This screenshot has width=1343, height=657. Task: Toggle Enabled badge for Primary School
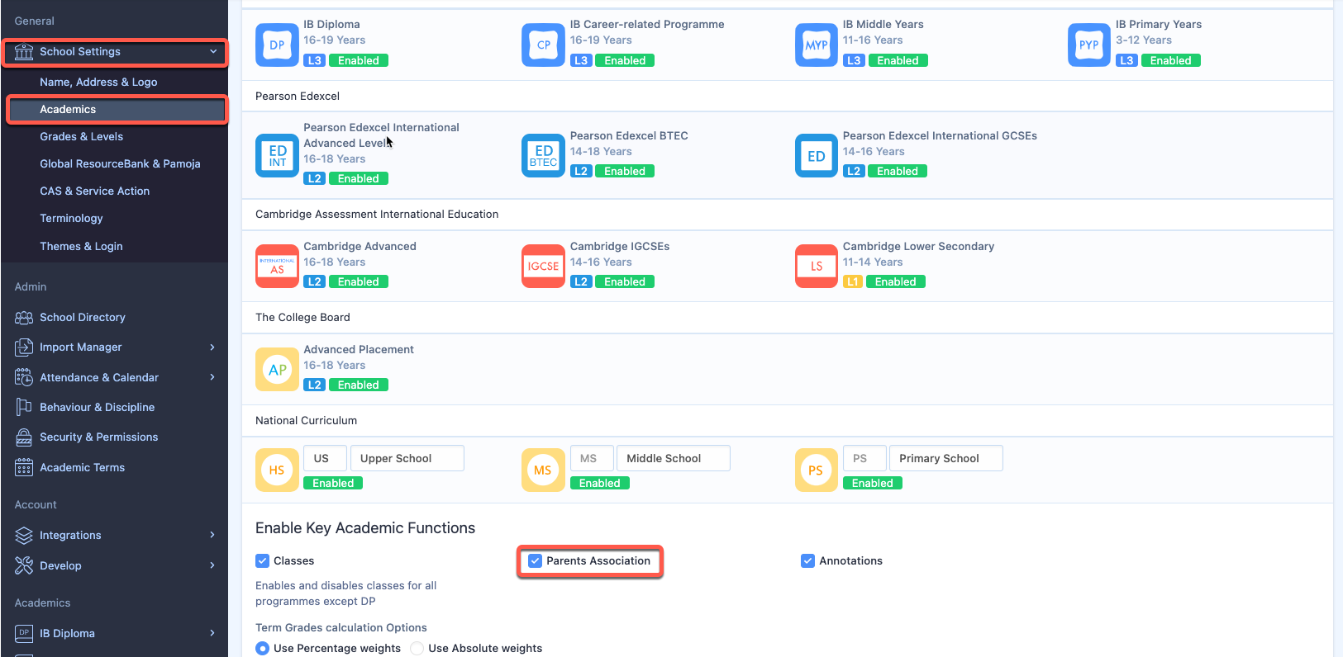coord(873,484)
